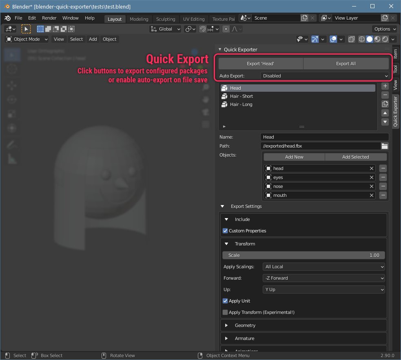The width and height of the screenshot is (401, 360).
Task: Move package down in the list
Action: 385,122
